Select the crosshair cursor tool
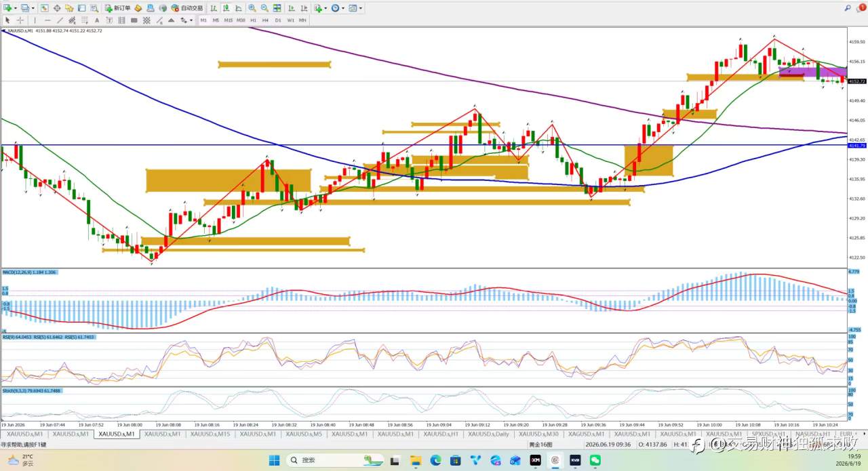The width and height of the screenshot is (868, 471). pos(20,20)
